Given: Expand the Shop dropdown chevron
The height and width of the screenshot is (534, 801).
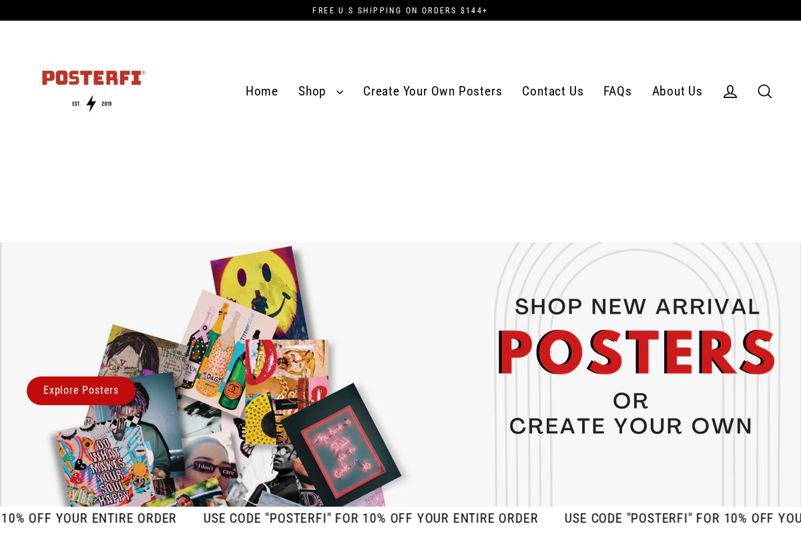Looking at the screenshot, I should coord(340,92).
